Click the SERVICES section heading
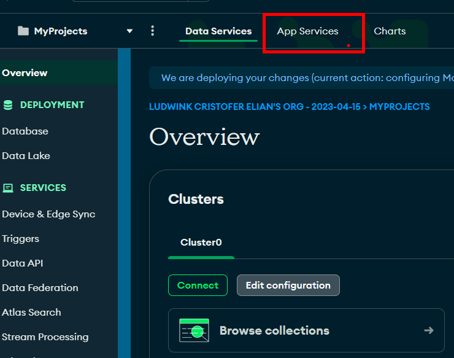Image resolution: width=454 pixels, height=358 pixels. tap(43, 187)
